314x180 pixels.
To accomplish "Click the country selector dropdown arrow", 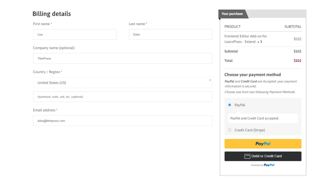I will [x=210, y=81].
